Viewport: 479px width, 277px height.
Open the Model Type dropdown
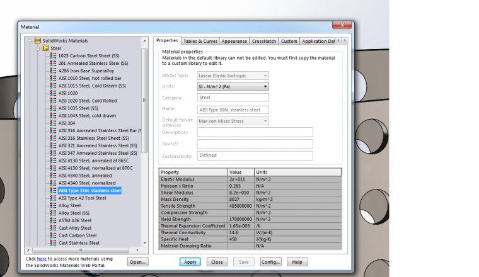click(265, 76)
